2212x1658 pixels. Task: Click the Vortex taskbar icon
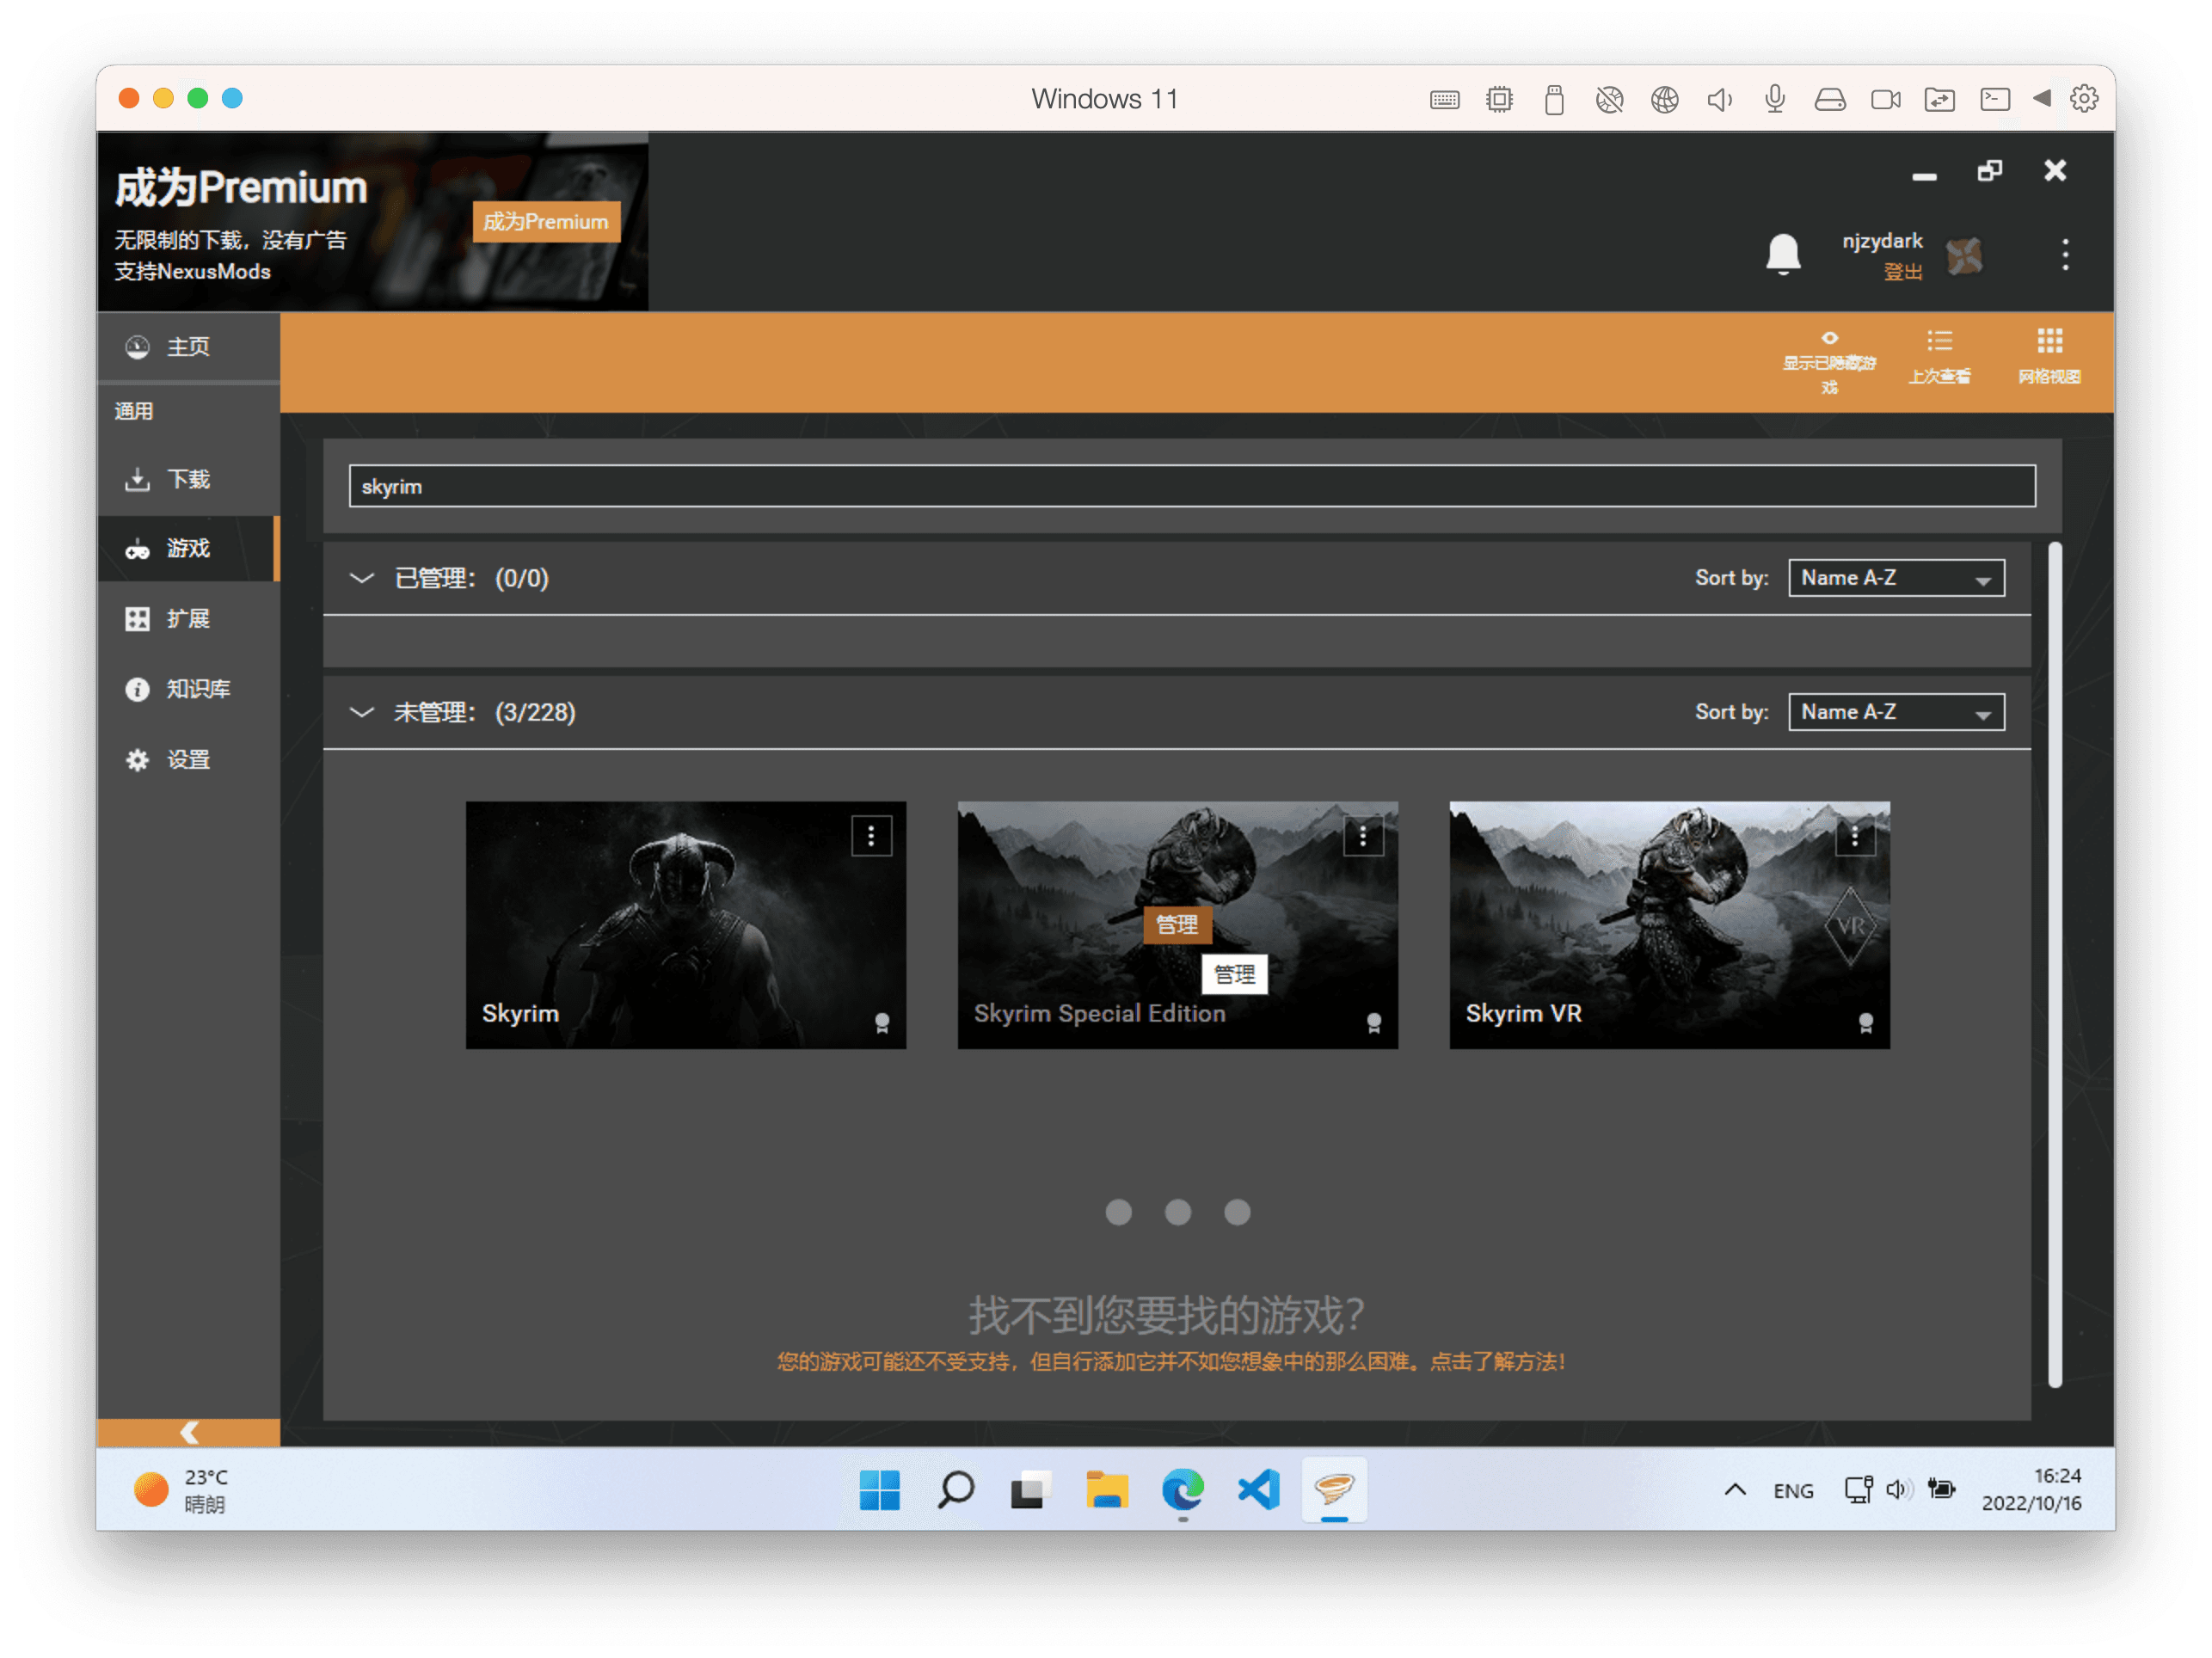1334,1490
